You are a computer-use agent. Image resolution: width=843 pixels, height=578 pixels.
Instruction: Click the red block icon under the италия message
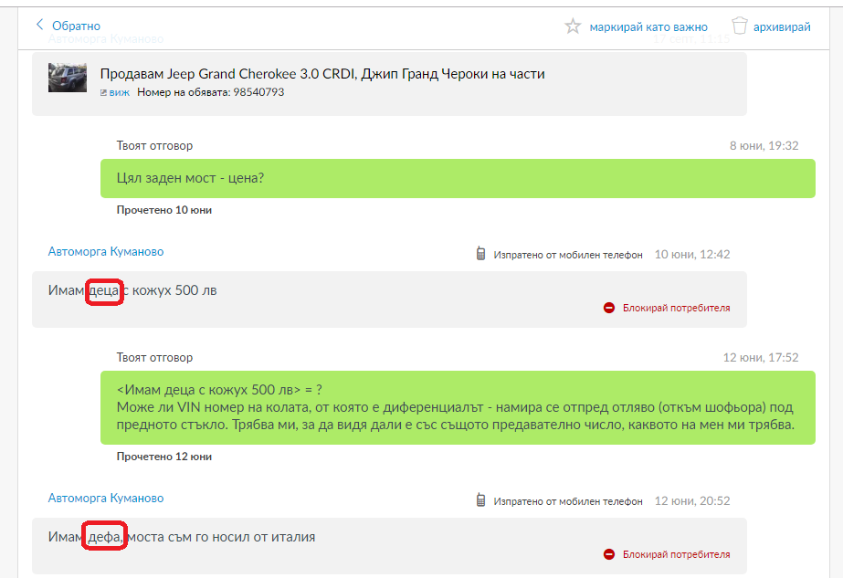609,554
